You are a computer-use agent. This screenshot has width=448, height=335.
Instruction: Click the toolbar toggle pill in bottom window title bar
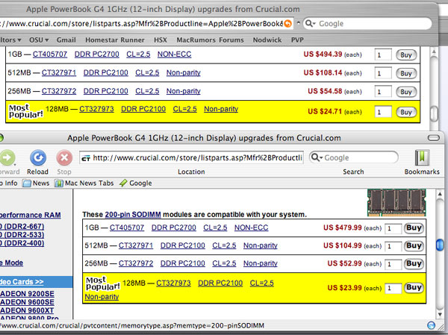point(434,138)
